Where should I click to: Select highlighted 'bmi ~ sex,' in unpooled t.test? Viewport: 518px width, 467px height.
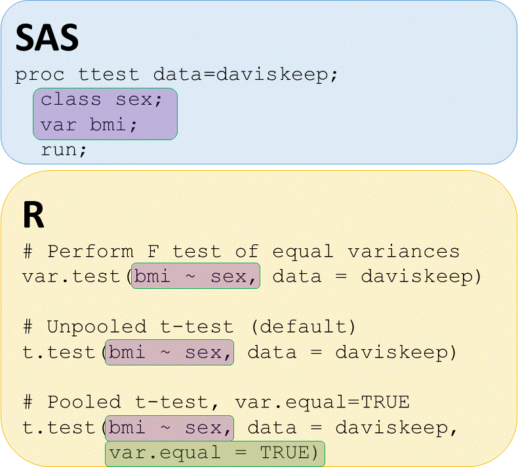(170, 352)
